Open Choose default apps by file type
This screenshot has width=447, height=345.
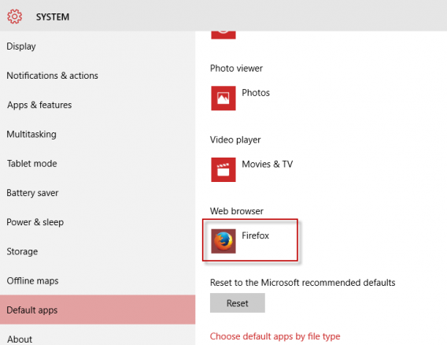coord(275,336)
